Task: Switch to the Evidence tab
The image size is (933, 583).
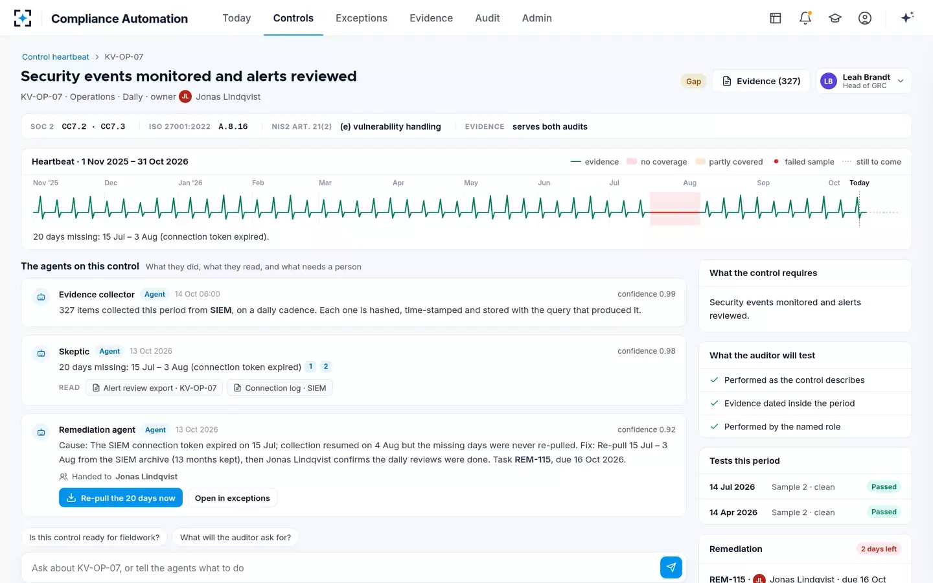Action: 431,18
